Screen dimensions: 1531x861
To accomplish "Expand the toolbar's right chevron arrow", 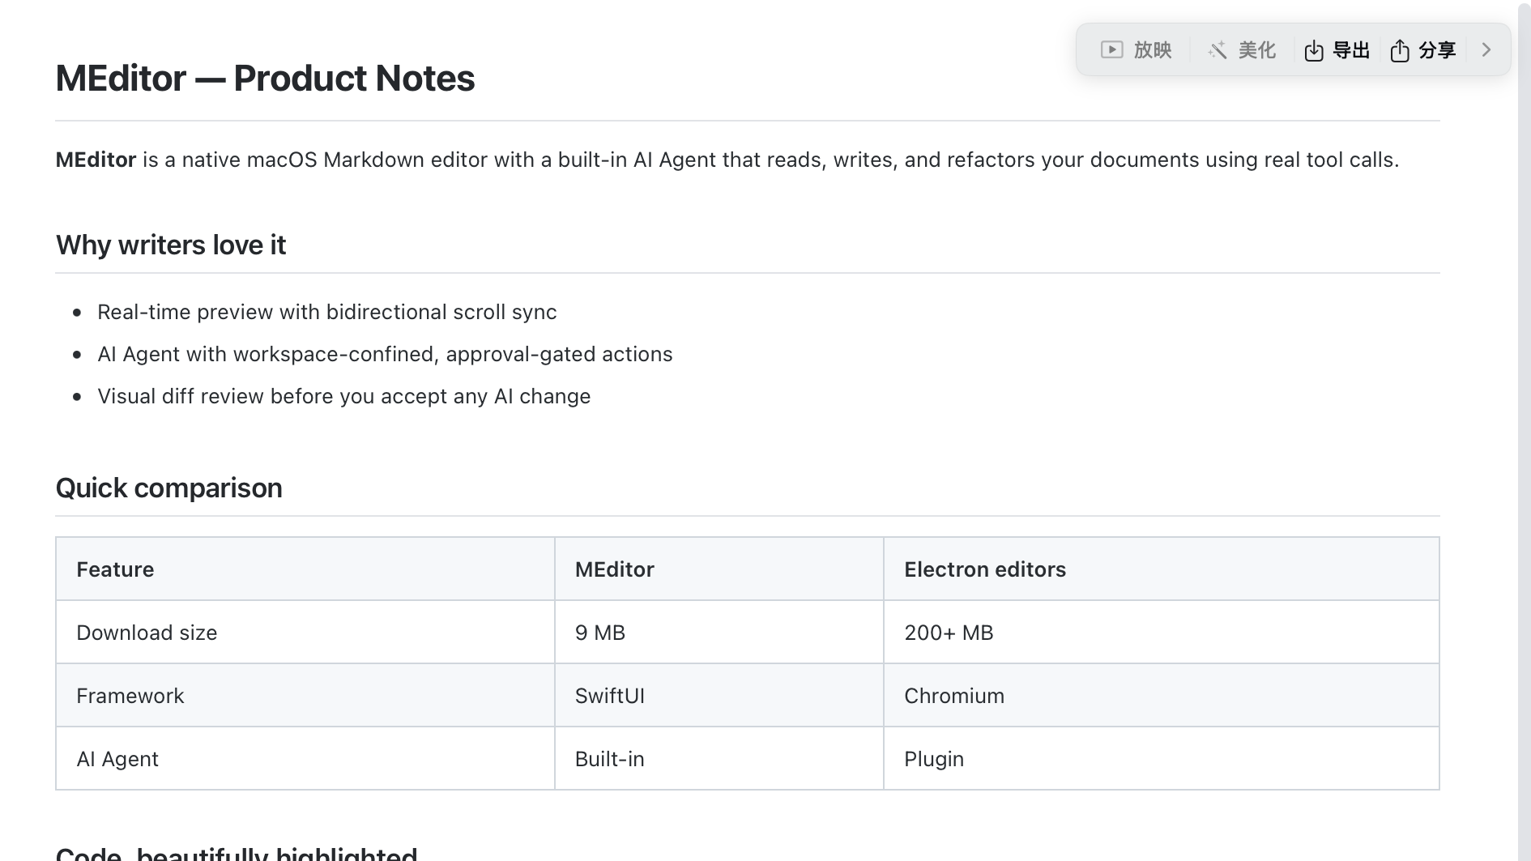I will click(x=1486, y=50).
